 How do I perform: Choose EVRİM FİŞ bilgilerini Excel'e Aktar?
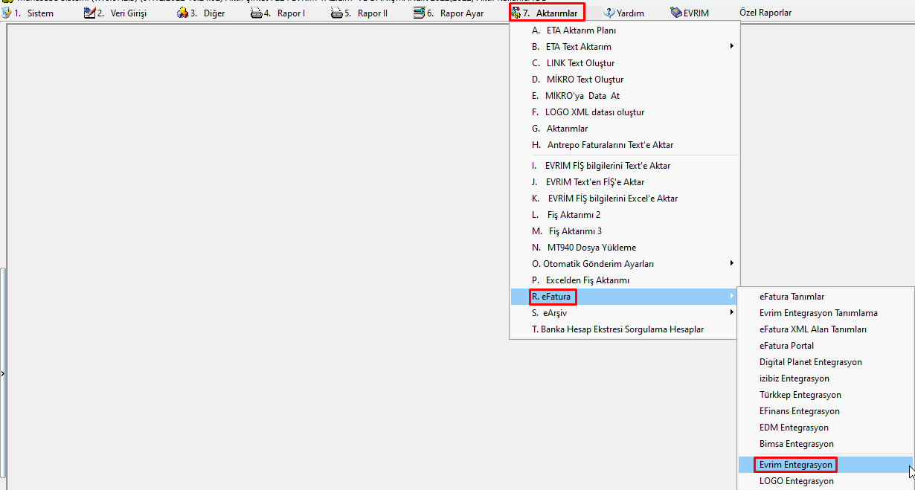click(624, 199)
